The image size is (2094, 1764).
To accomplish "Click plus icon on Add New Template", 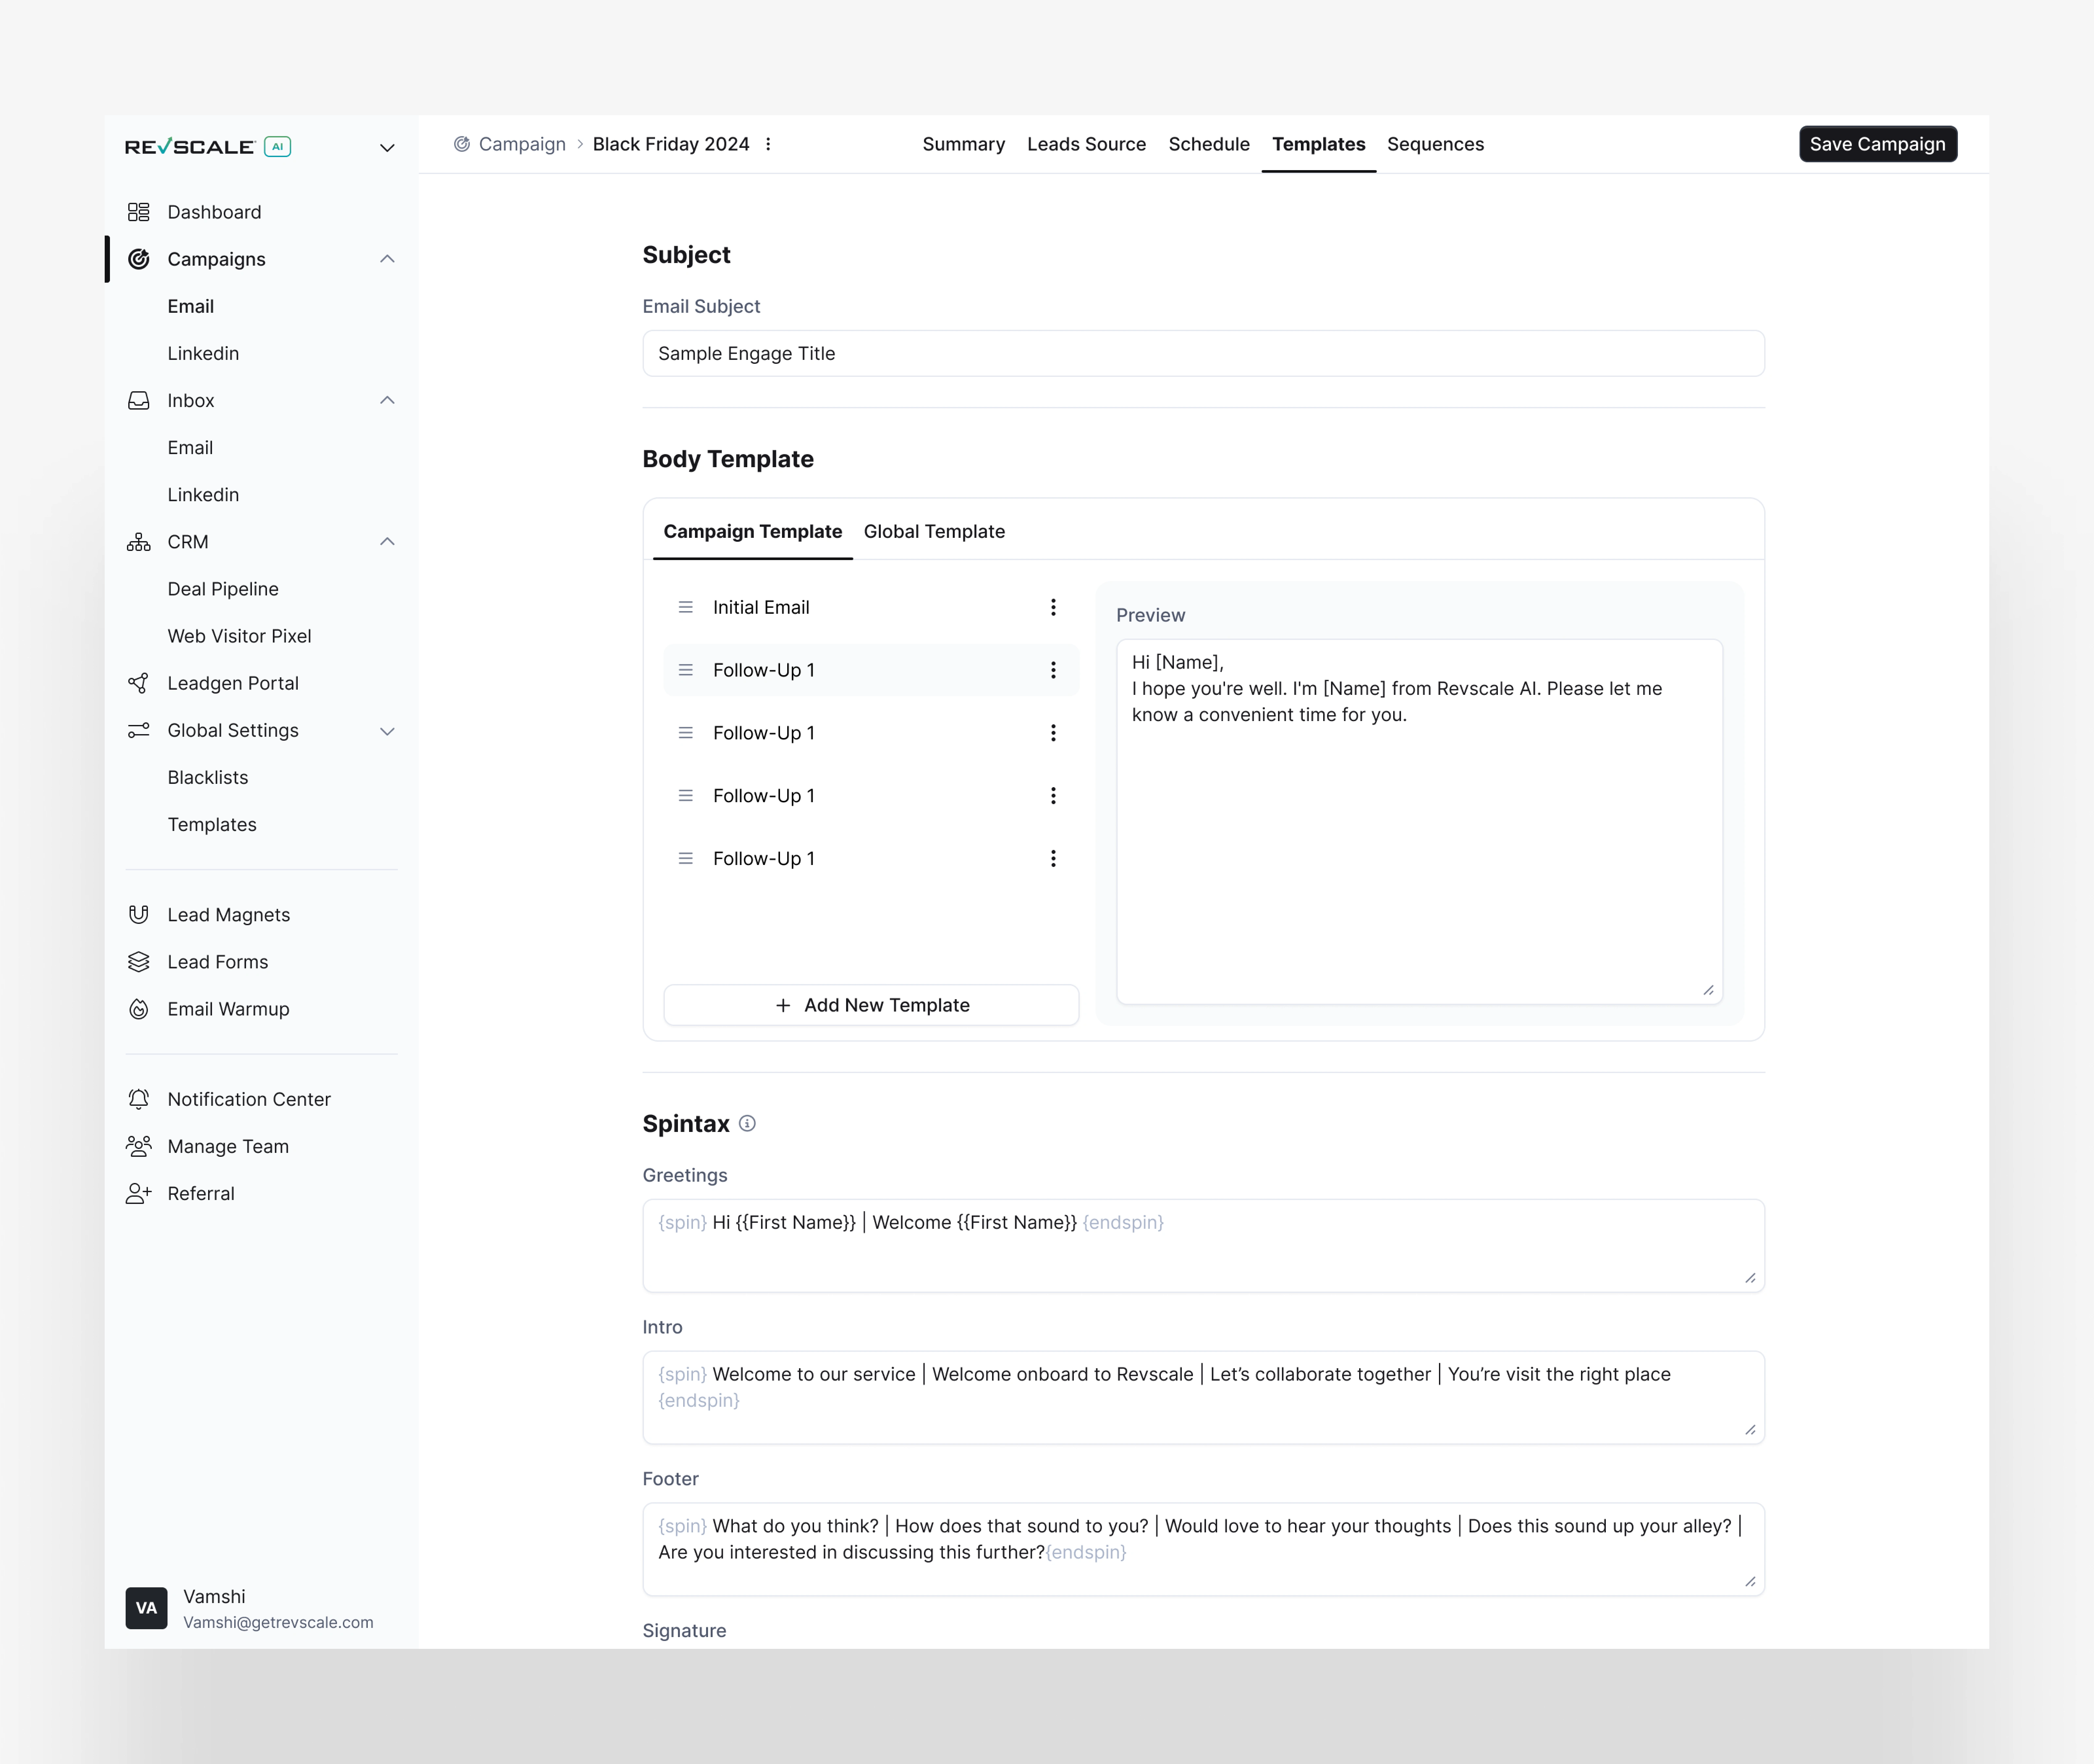I will 783,1005.
